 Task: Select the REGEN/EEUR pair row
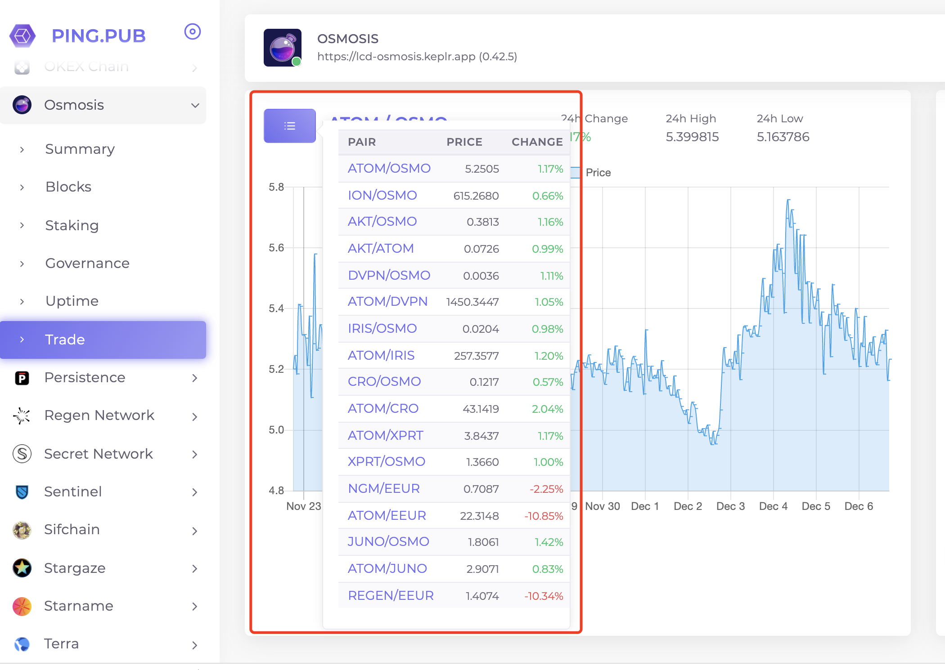click(391, 595)
